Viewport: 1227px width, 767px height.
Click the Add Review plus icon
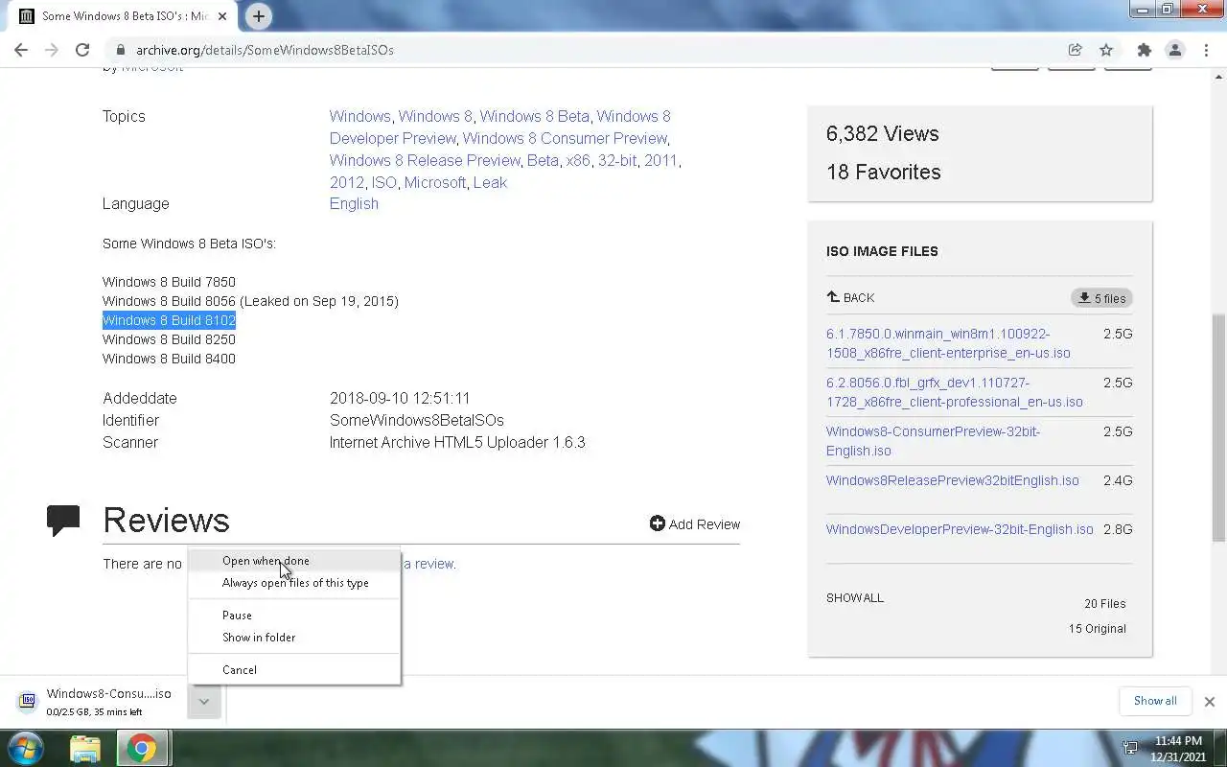coord(657,523)
